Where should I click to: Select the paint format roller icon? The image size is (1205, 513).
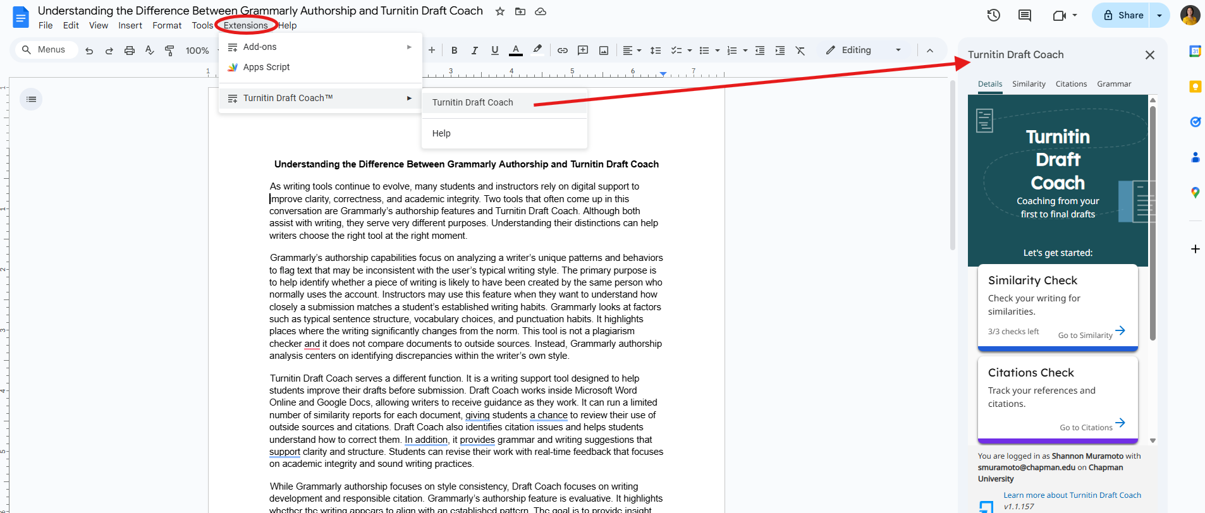coord(169,51)
